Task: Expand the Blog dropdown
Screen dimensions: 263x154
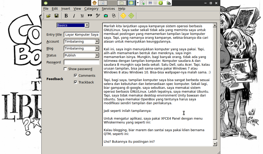Action: [97, 49]
